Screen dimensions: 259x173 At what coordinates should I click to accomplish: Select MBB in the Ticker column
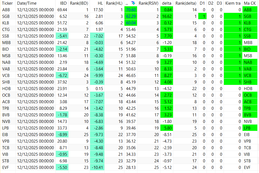click(x=6, y=43)
